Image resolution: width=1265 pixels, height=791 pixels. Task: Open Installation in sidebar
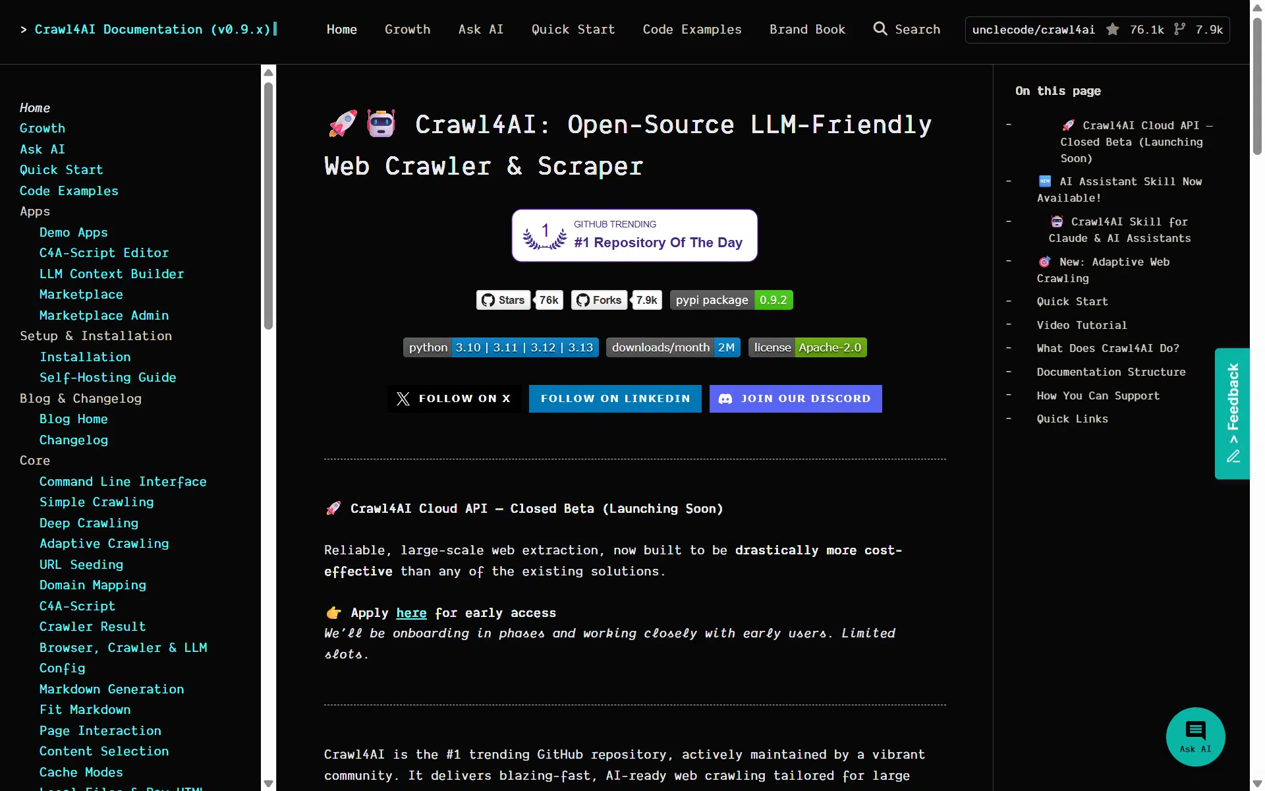[85, 357]
